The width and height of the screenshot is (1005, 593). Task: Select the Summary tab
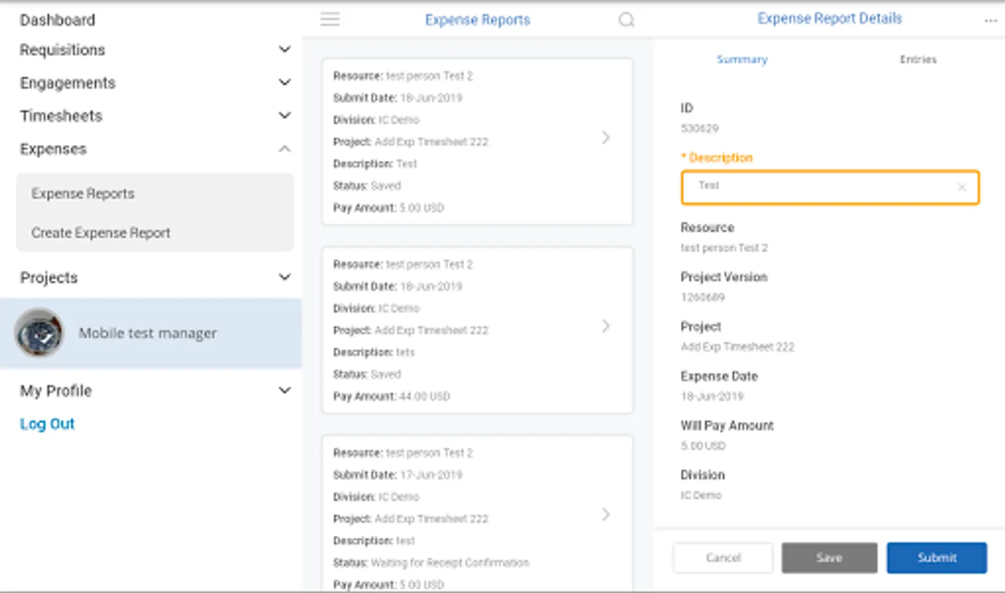tap(742, 59)
